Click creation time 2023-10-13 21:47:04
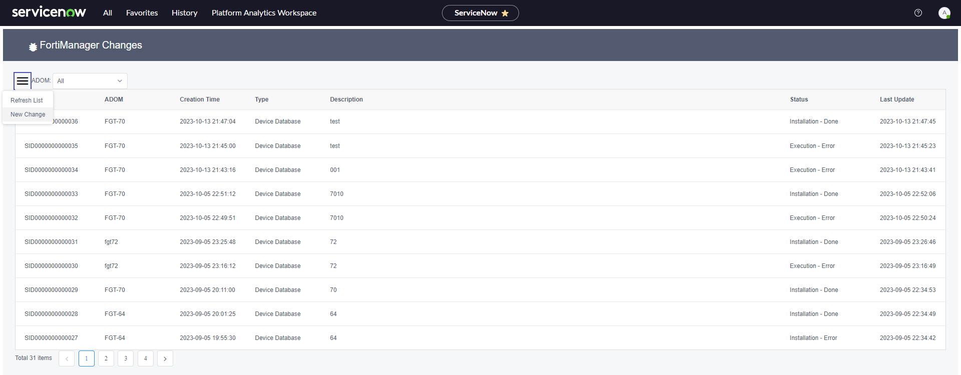 208,121
